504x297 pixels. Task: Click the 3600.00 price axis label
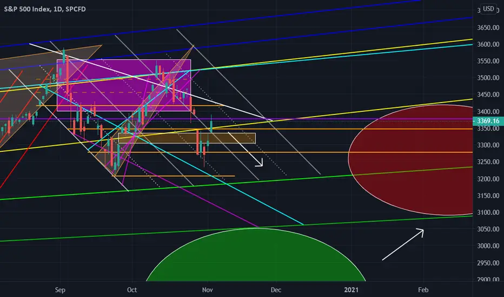[x=488, y=44]
